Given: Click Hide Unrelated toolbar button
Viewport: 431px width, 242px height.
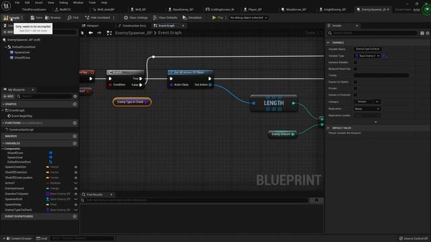Looking at the screenshot, I should [x=97, y=17].
